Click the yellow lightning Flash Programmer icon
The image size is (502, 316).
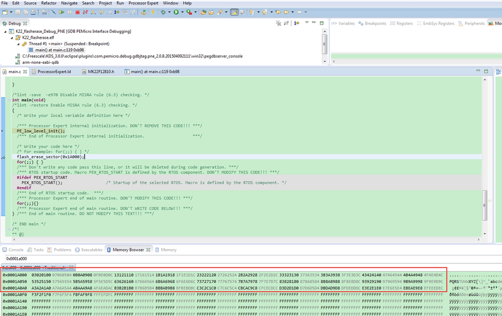153,12
